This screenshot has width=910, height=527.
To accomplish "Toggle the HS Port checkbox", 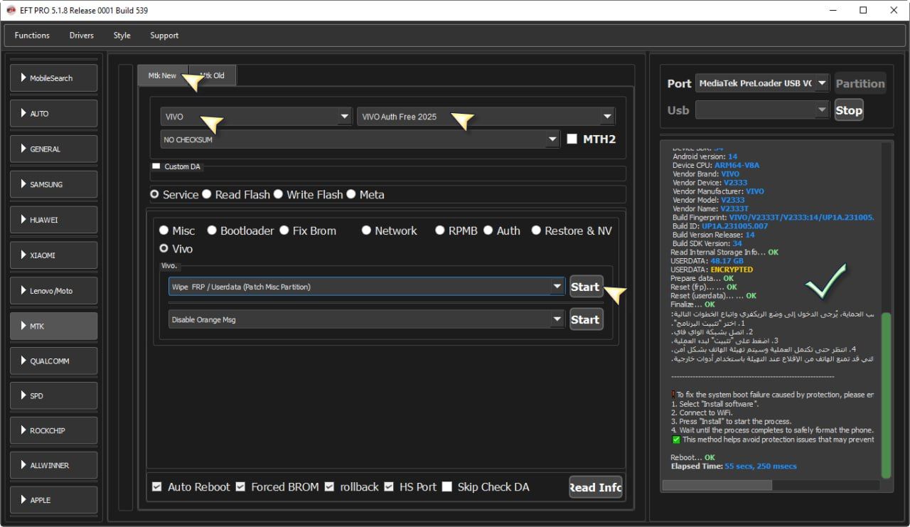I will [389, 487].
